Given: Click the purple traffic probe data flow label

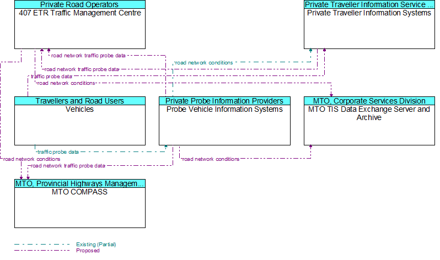Looking at the screenshot, I should click(x=51, y=77).
